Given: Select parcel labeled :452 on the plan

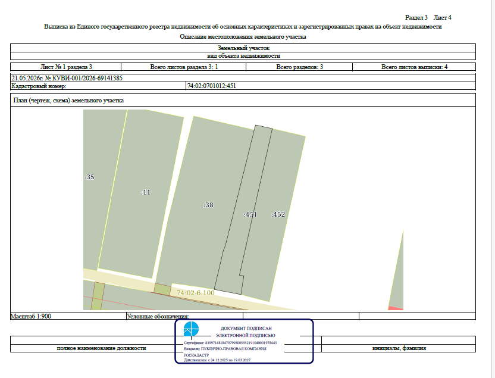Looking at the screenshot, I should pos(278,214).
